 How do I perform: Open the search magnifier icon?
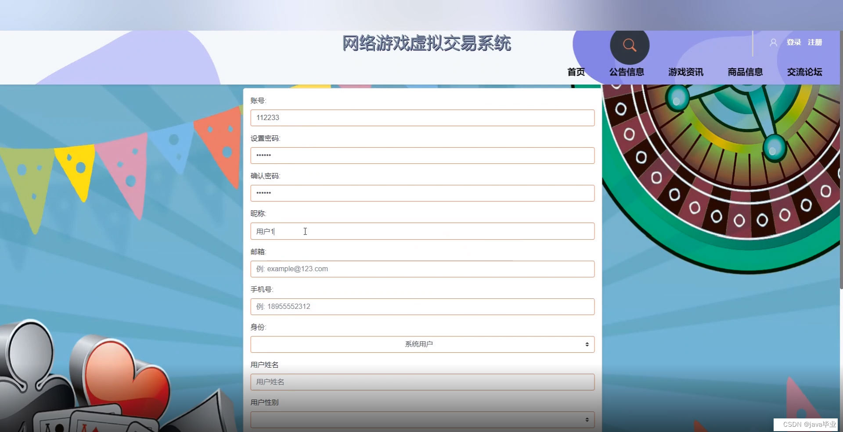tap(629, 45)
